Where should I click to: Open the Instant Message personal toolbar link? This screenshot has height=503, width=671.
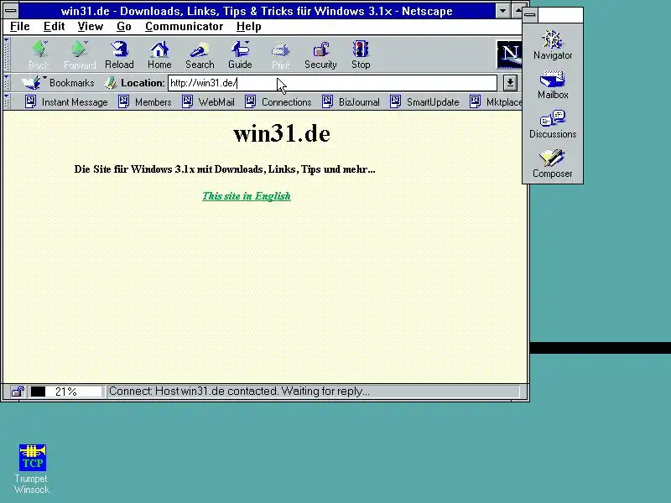tap(67, 102)
